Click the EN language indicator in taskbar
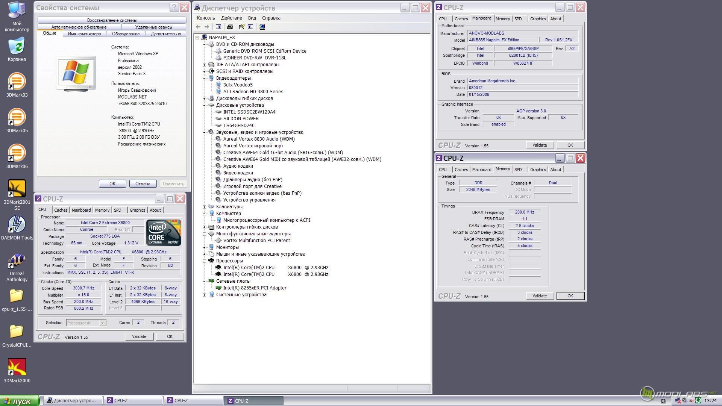 click(663, 401)
